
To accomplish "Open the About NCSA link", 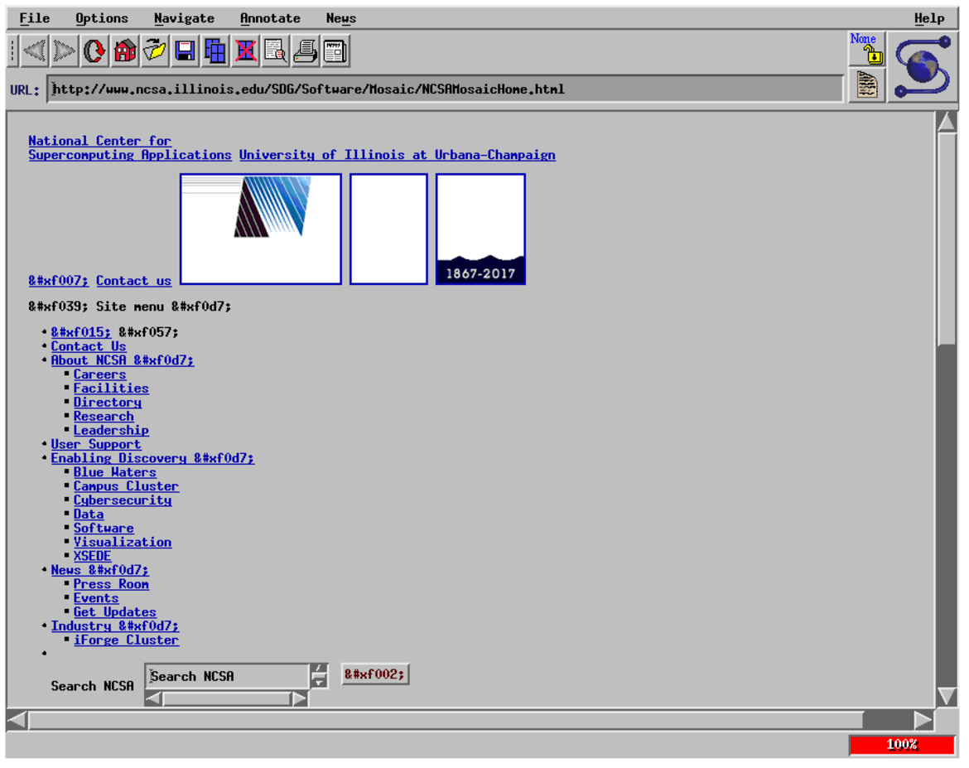I will (123, 360).
